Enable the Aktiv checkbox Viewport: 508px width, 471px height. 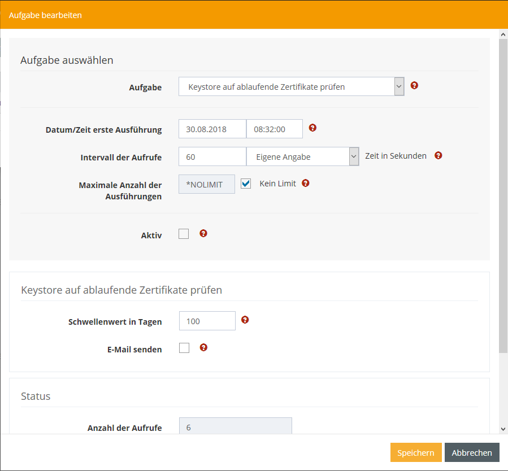point(184,234)
